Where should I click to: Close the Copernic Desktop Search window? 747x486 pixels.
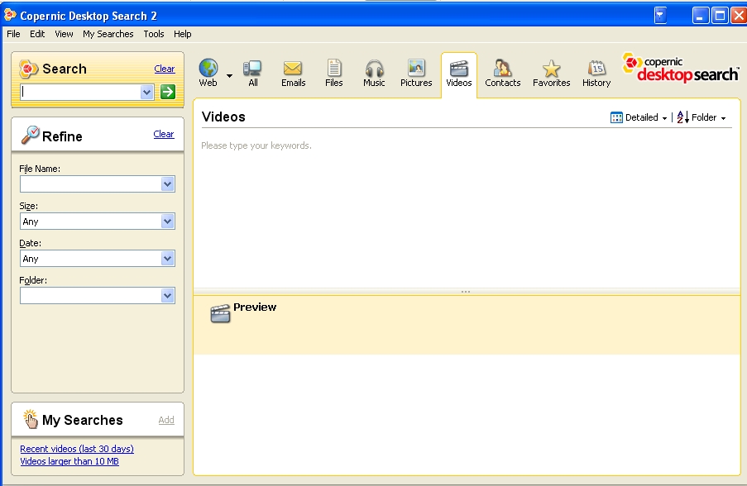739,15
